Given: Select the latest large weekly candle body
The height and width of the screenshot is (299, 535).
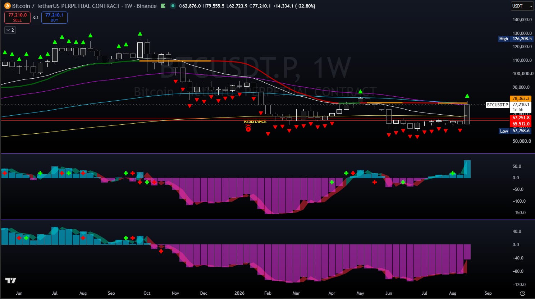Looking at the screenshot, I should (467, 114).
